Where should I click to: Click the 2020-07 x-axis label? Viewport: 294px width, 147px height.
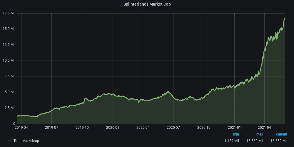(173, 128)
